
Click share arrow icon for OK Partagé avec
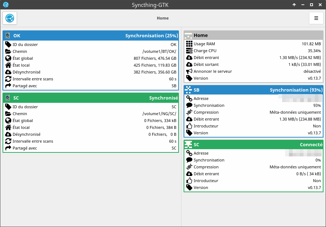point(8,85)
